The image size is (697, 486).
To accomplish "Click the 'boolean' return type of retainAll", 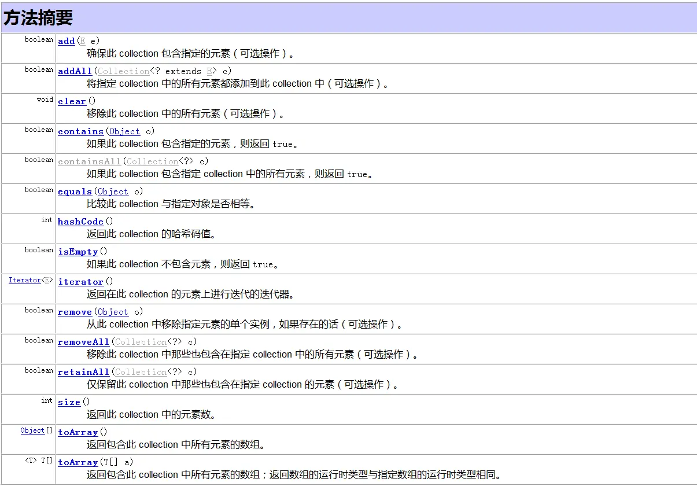I will 39,370.
